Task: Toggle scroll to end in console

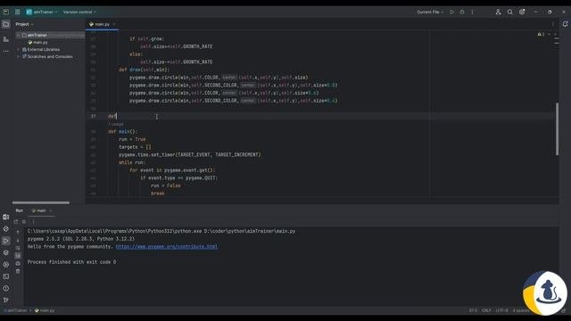Action: pyautogui.click(x=18, y=256)
